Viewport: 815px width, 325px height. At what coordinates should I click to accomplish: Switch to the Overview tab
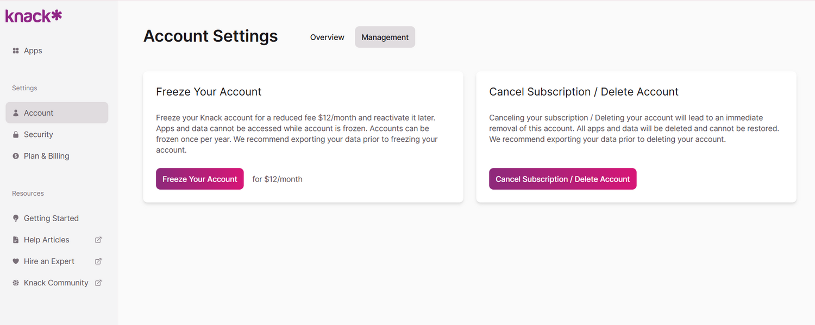coord(327,37)
